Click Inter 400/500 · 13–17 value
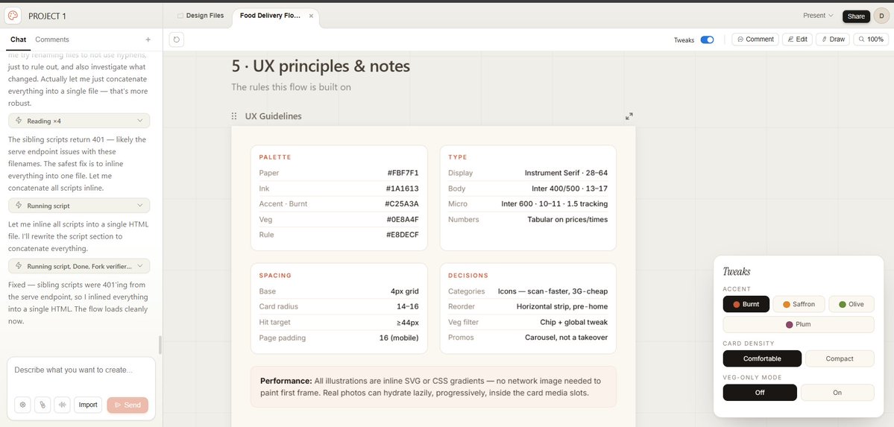Image resolution: width=894 pixels, height=427 pixels. [570, 189]
